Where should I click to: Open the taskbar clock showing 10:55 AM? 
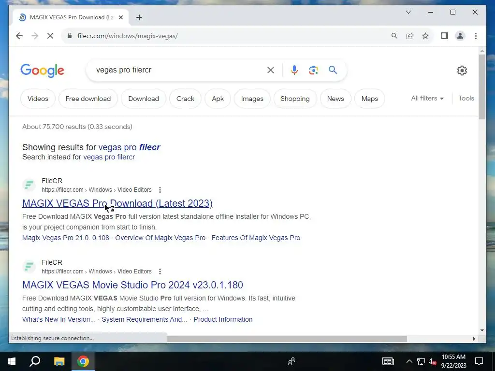pyautogui.click(x=453, y=361)
